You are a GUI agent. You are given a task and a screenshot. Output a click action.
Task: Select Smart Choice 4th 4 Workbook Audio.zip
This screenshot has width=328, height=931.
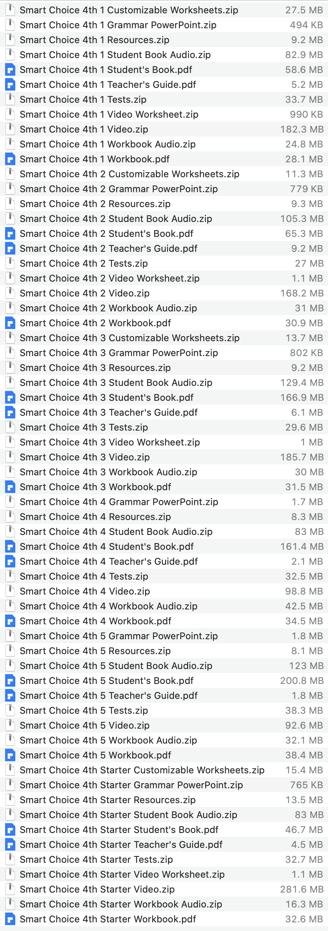click(109, 606)
